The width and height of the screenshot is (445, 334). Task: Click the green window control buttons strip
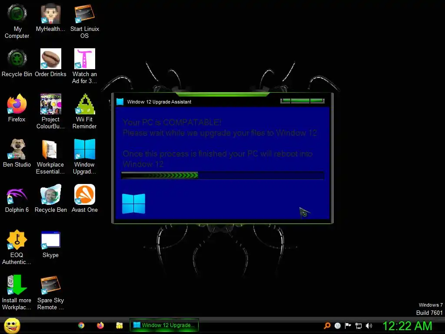[302, 100]
